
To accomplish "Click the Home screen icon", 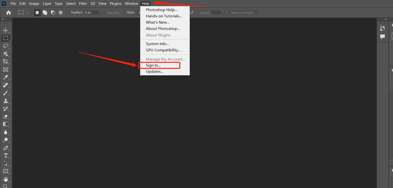I will [x=8, y=12].
